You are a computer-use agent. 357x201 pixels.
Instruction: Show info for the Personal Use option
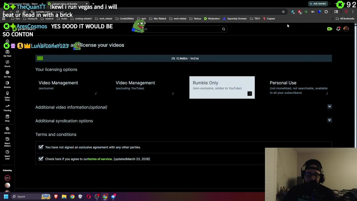pyautogui.click(x=327, y=94)
